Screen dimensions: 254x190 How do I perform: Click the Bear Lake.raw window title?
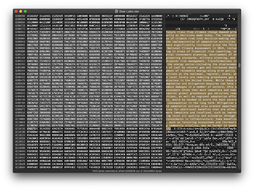click(x=129, y=12)
